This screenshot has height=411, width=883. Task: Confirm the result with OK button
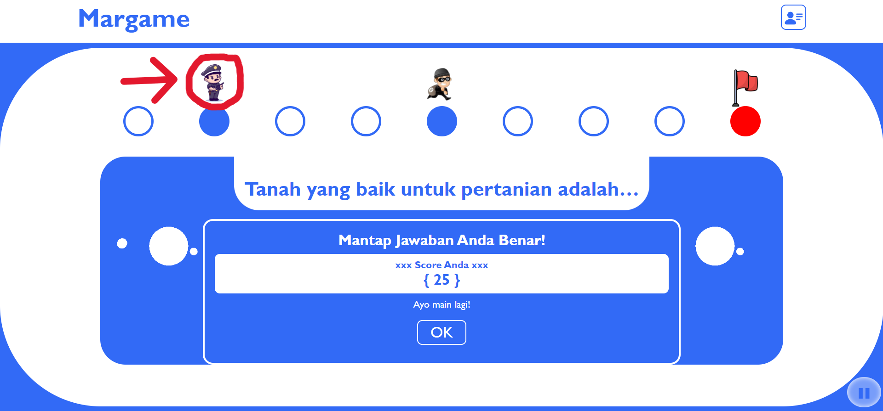click(441, 332)
